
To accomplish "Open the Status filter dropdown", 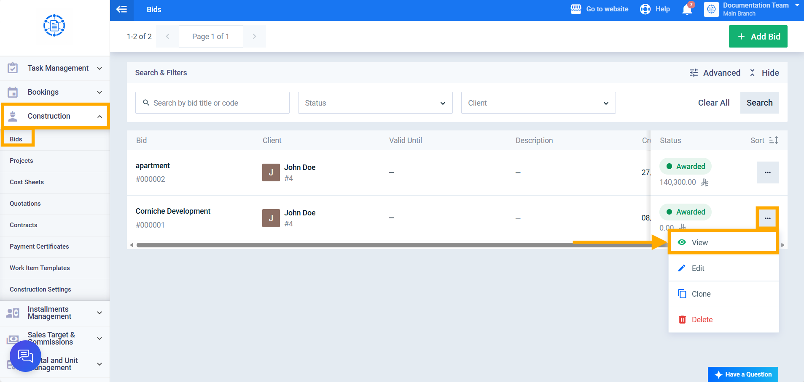I will tap(375, 103).
